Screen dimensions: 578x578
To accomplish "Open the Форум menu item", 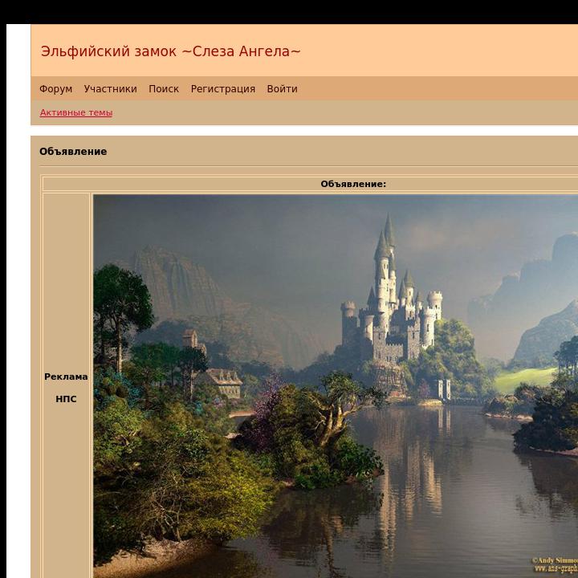I will coord(55,89).
